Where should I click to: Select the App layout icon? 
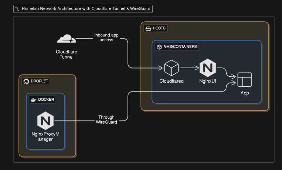click(245, 80)
